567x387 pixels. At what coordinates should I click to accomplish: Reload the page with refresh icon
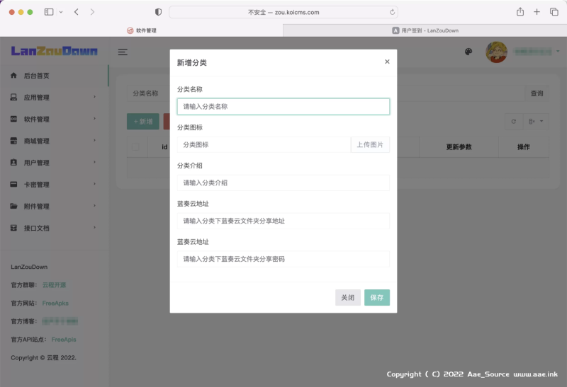click(392, 12)
